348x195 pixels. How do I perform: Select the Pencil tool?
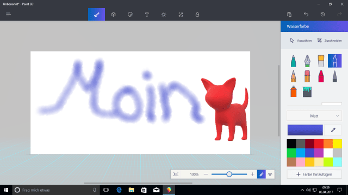tap(294, 76)
